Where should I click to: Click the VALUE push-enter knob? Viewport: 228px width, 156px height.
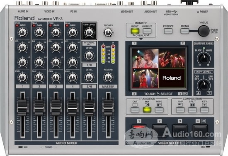[204, 31]
